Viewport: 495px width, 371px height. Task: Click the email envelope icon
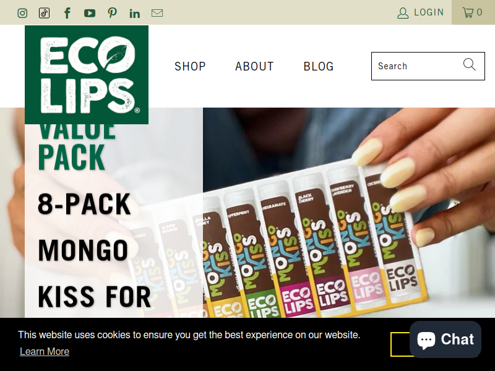tap(157, 13)
